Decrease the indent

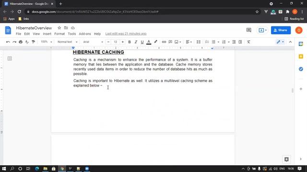(x=234, y=42)
